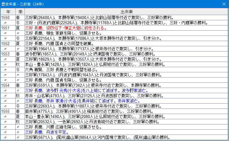Select the red 従四位下・弾正大弼 appointment entry
This screenshot has height=141, width=229.
(x=66, y=28)
